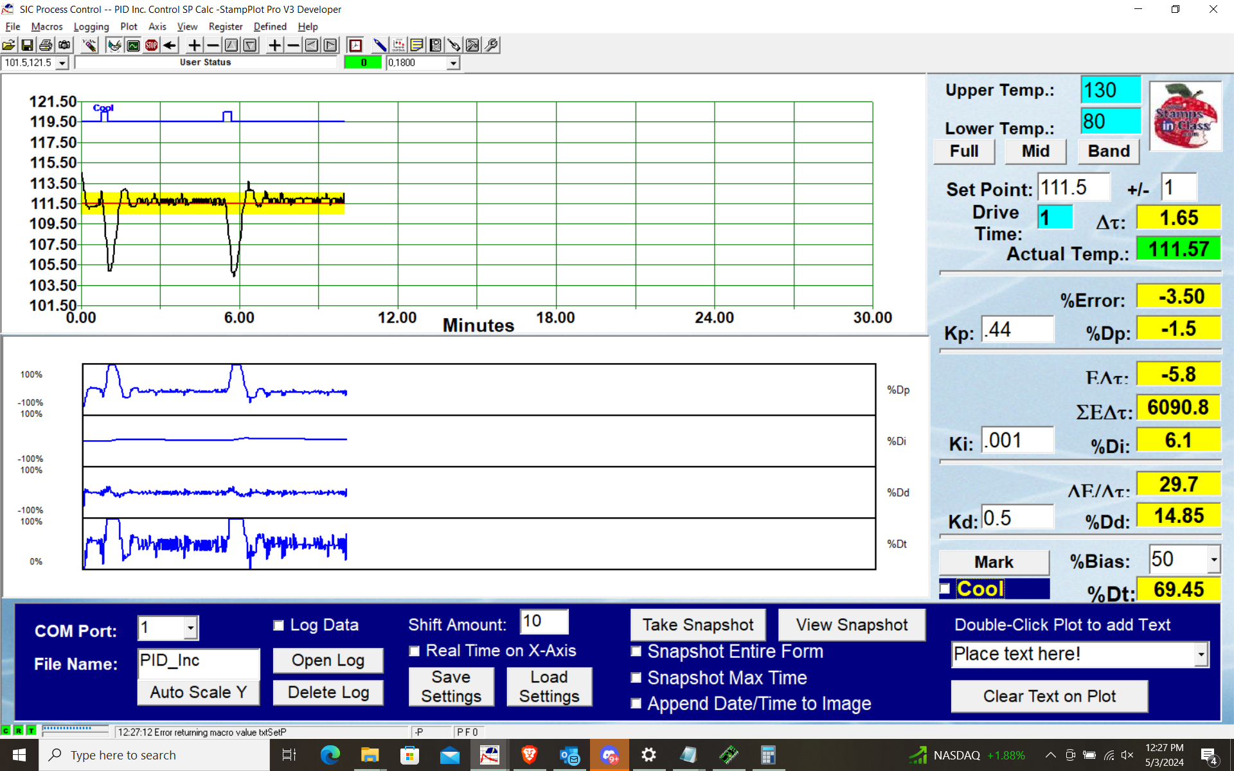Open the Register menu
This screenshot has height=771, width=1234.
pyautogui.click(x=226, y=26)
